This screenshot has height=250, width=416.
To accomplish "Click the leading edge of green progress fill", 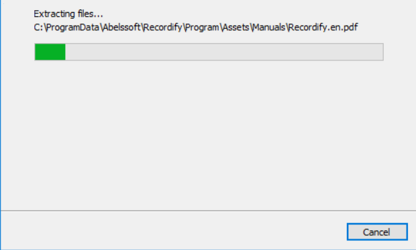I will [64, 52].
